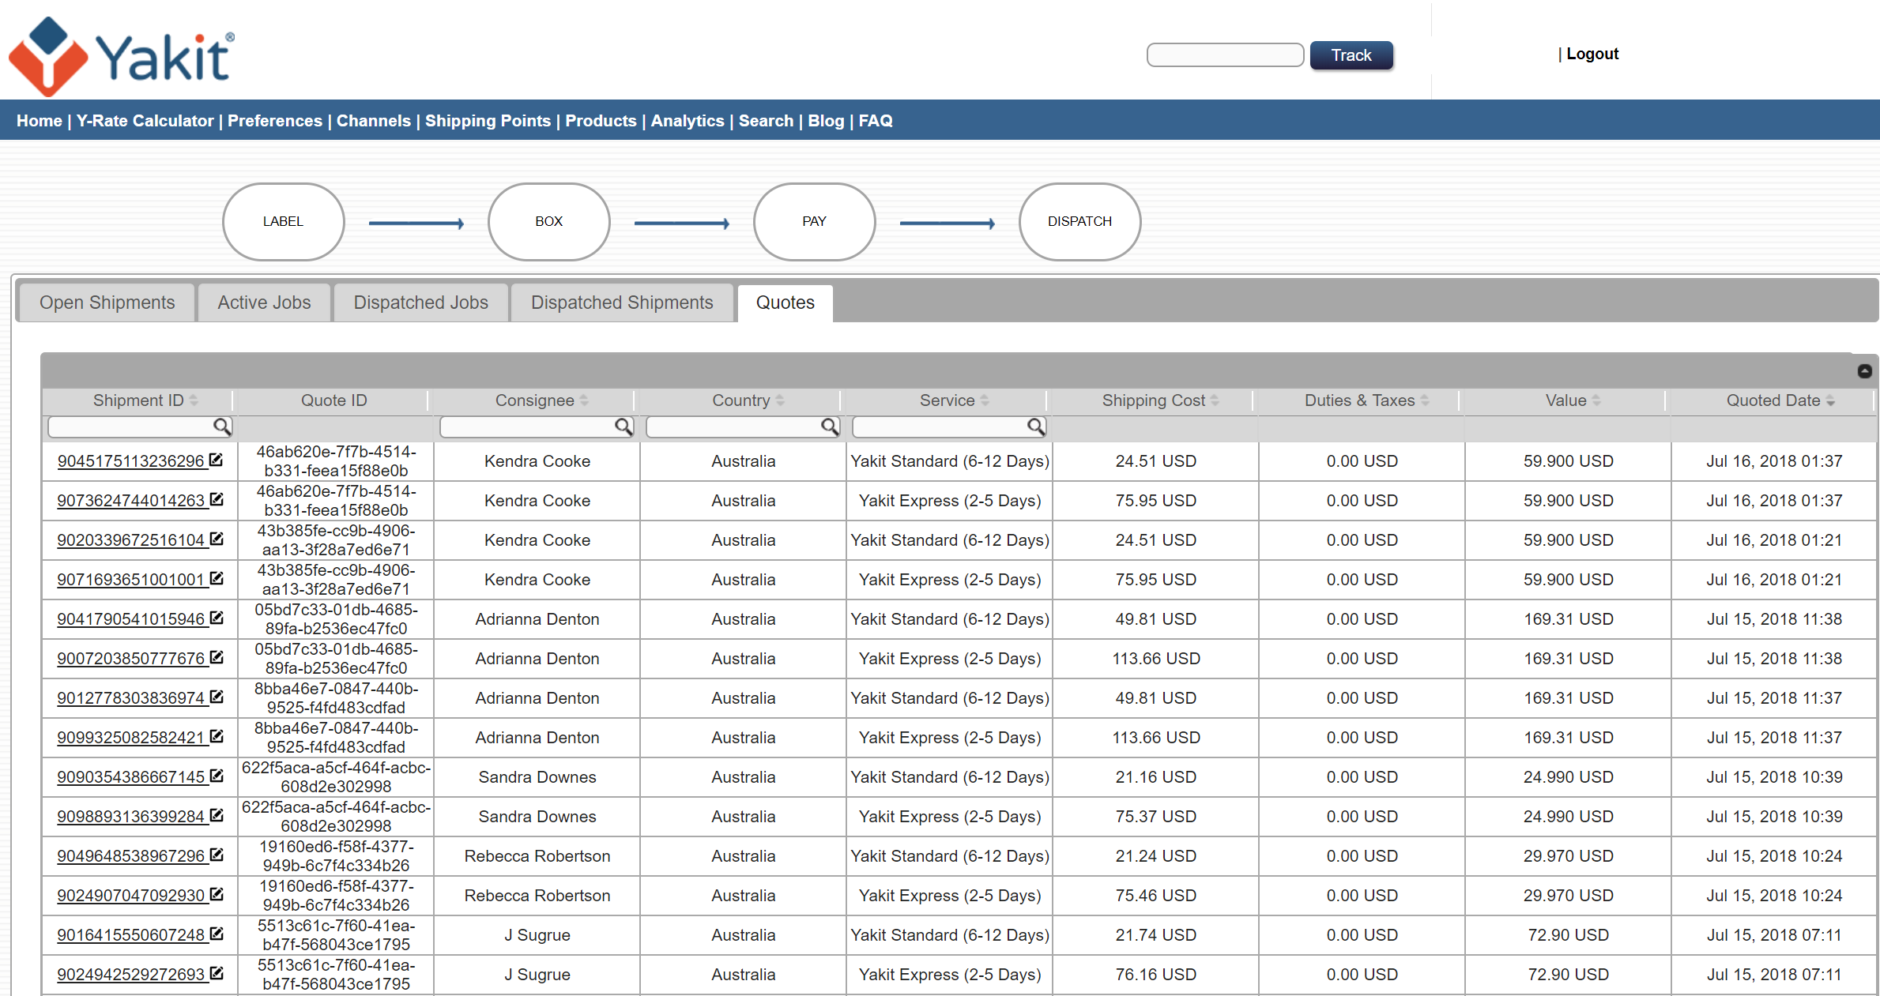Open Preferences in navigation bar
This screenshot has width=1880, height=996.
coord(275,121)
